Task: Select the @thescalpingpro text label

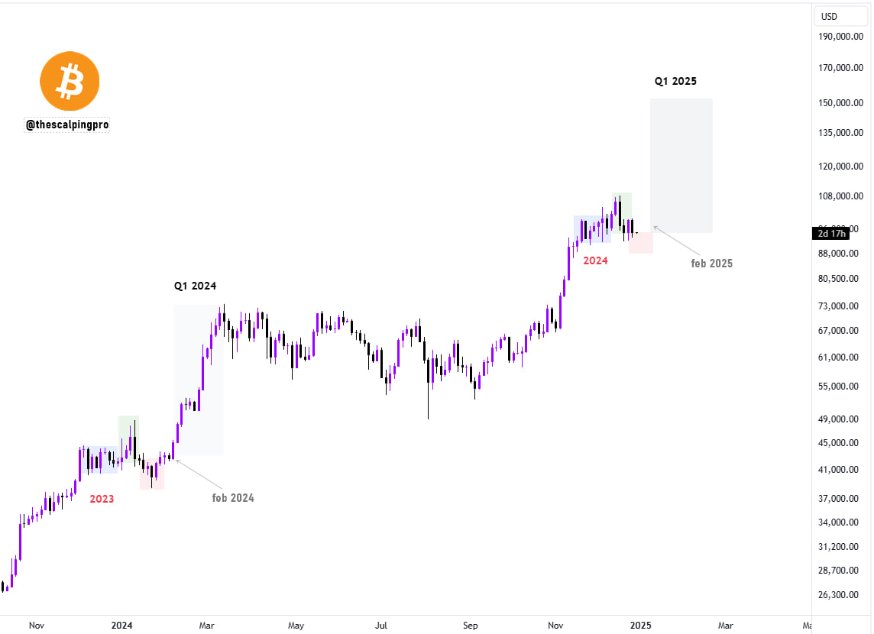Action: (67, 125)
